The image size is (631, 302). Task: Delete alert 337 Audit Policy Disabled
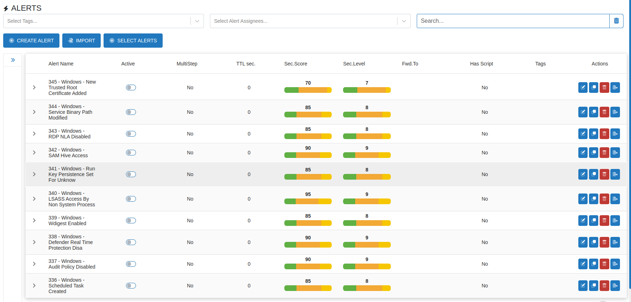click(x=604, y=264)
